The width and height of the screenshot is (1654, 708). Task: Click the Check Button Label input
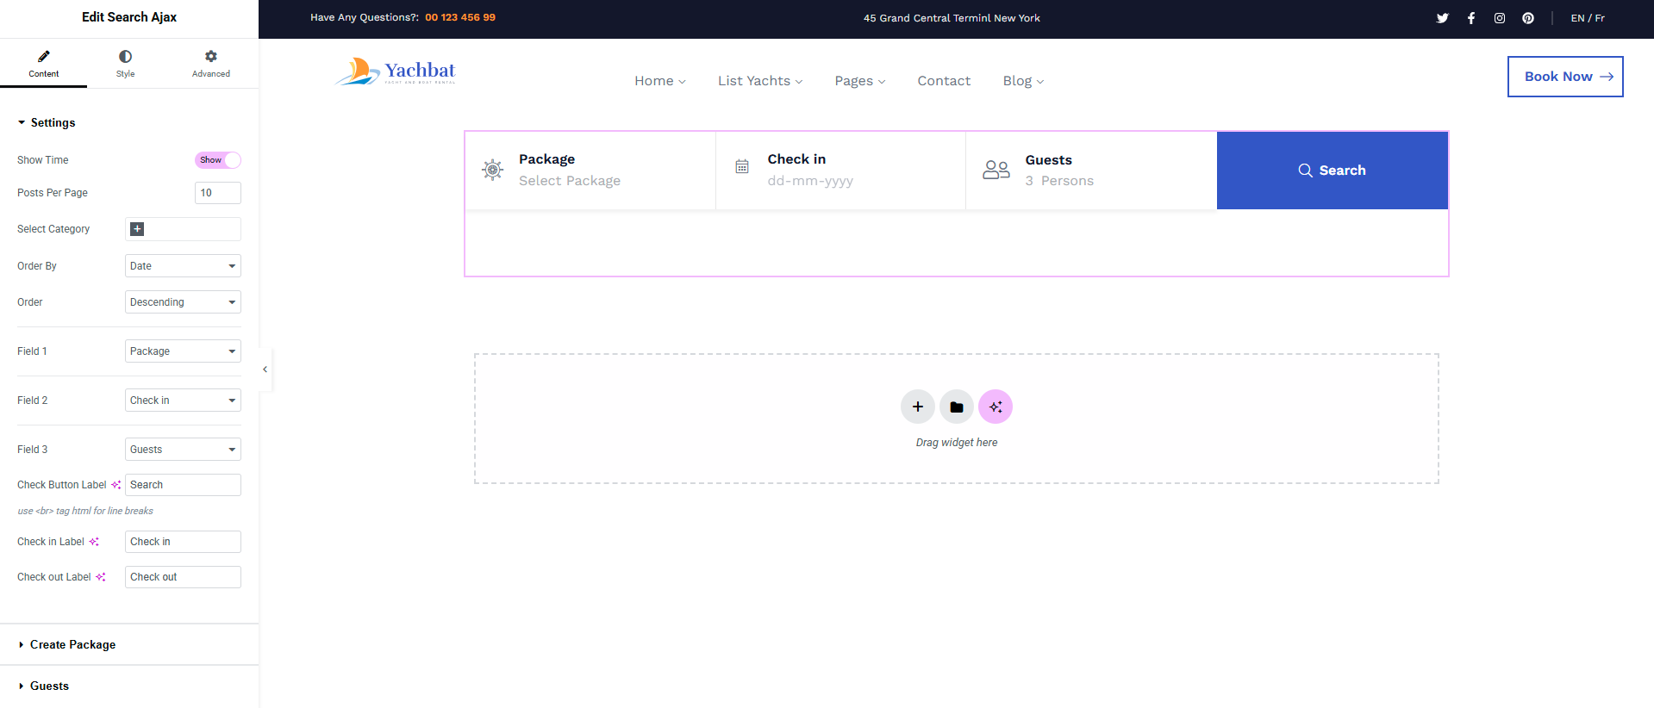click(183, 485)
